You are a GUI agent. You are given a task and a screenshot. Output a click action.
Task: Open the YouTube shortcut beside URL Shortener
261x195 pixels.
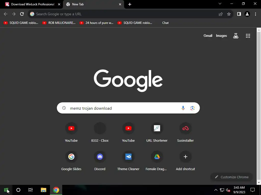pos(128,133)
